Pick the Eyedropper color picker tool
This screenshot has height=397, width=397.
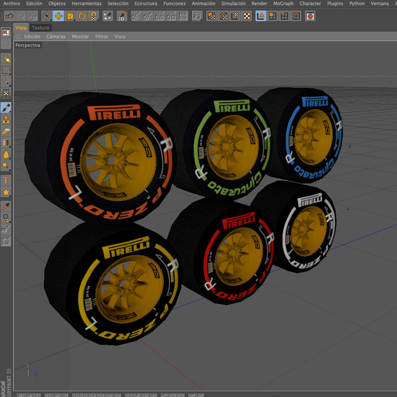coord(6,206)
